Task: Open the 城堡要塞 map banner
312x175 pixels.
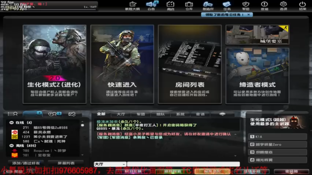Action: (257, 35)
